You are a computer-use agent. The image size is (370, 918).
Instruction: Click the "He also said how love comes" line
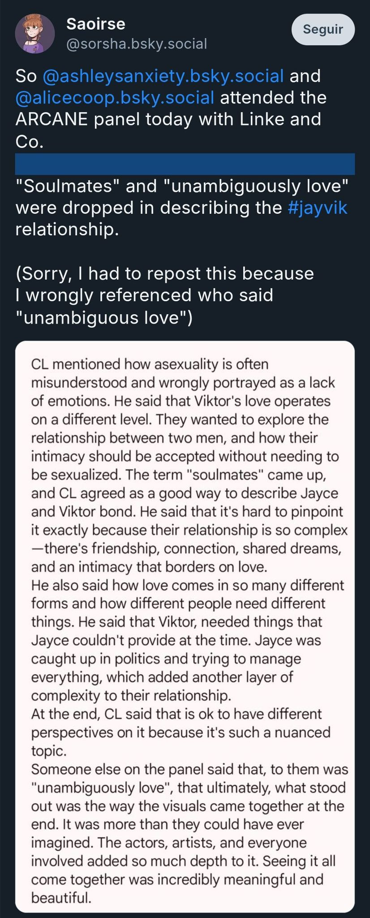pos(188,585)
